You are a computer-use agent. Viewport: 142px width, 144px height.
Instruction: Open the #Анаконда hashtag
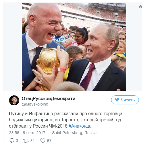point(80,126)
